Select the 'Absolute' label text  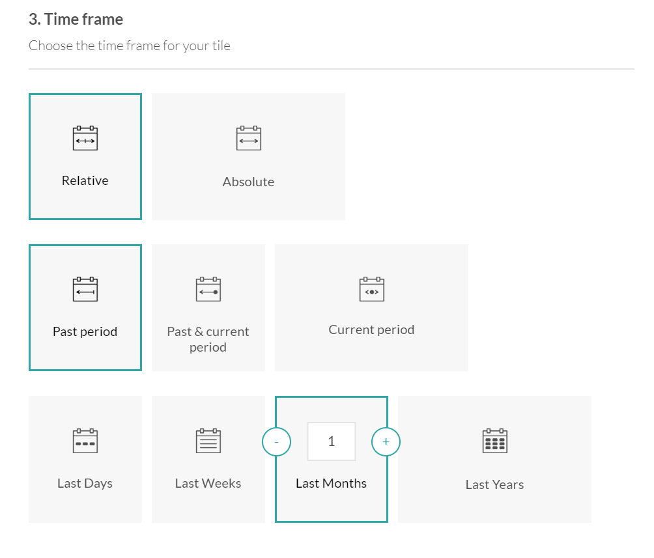pyautogui.click(x=248, y=182)
